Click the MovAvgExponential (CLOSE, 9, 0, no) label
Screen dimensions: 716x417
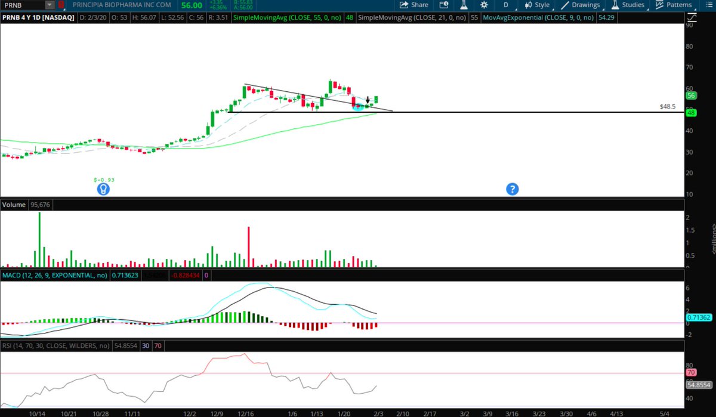coord(538,18)
